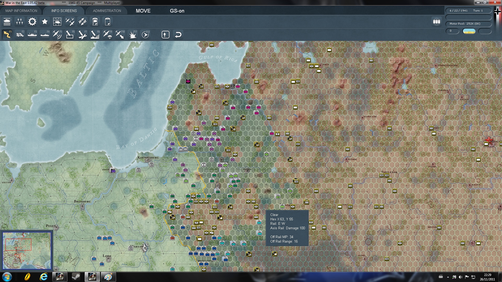
Task: Click F12 end turn icon
Action: point(145,34)
